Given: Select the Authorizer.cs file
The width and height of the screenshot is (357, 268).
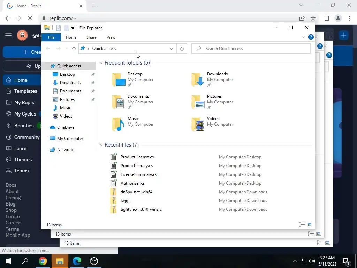Looking at the screenshot, I should tap(132, 183).
